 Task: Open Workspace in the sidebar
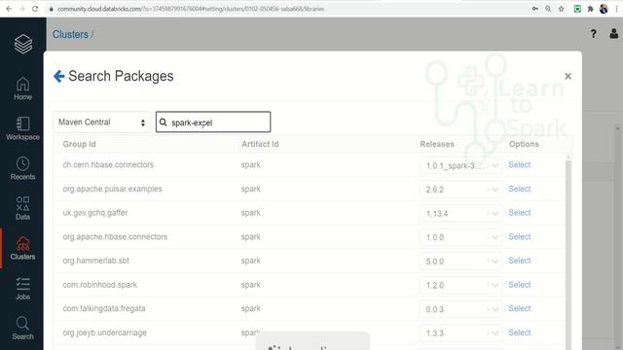click(x=22, y=128)
